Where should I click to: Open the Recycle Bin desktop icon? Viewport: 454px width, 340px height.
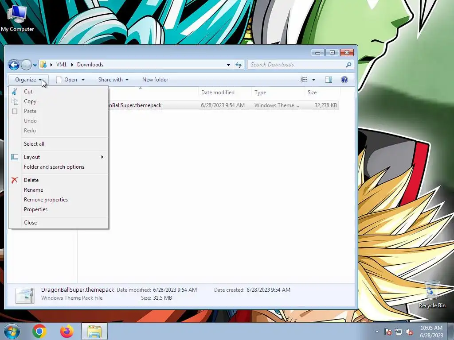tap(432, 294)
